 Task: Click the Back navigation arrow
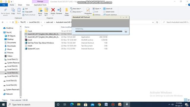[x=3, y=22]
